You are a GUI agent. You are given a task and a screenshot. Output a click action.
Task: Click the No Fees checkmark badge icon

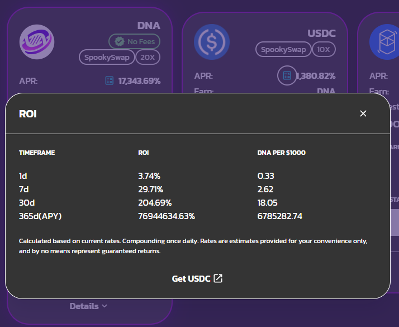[x=120, y=41]
